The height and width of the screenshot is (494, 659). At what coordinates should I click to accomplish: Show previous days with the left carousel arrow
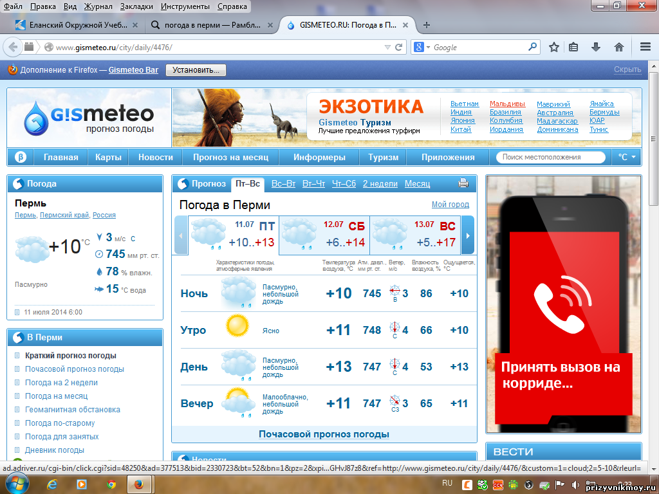(181, 235)
